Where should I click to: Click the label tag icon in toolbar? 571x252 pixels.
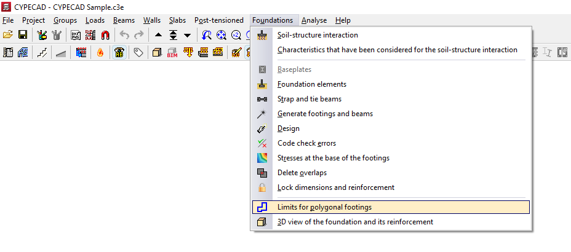click(138, 53)
